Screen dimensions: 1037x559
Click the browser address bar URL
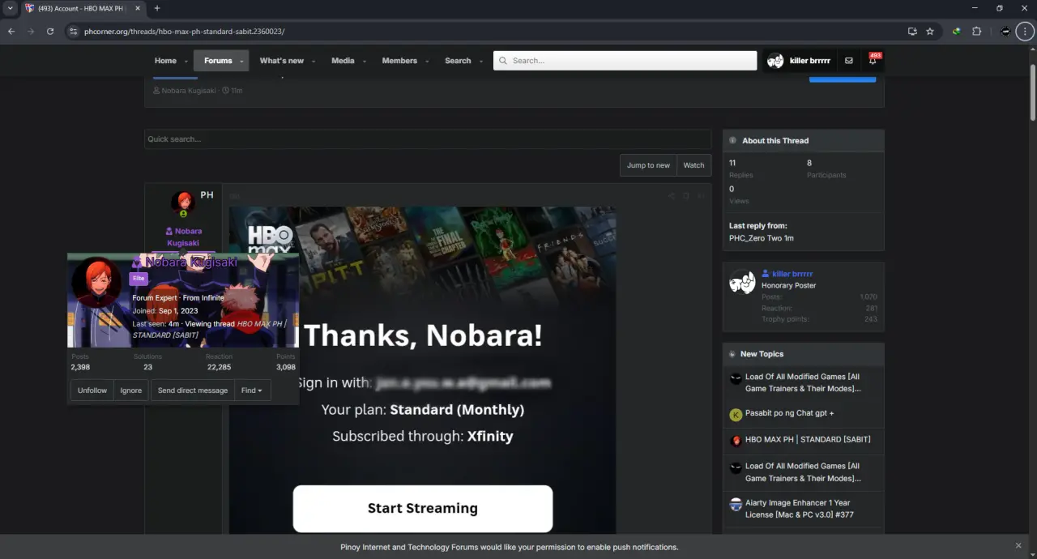click(184, 32)
